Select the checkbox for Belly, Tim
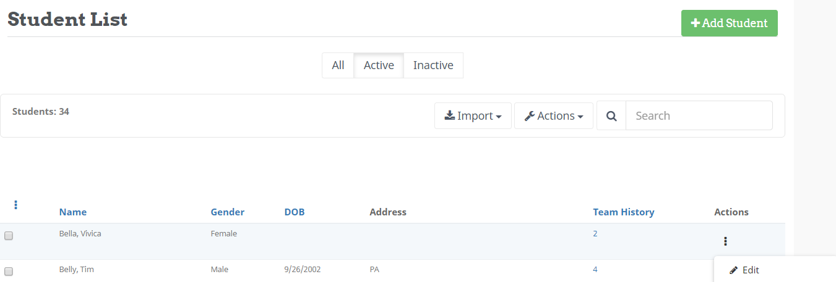This screenshot has height=282, width=836. [9, 272]
